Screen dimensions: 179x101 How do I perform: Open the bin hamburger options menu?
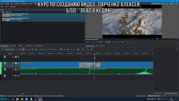point(14,7)
